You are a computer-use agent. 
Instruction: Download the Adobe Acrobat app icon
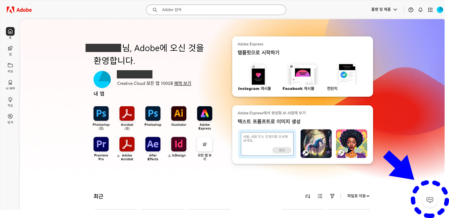127,144
